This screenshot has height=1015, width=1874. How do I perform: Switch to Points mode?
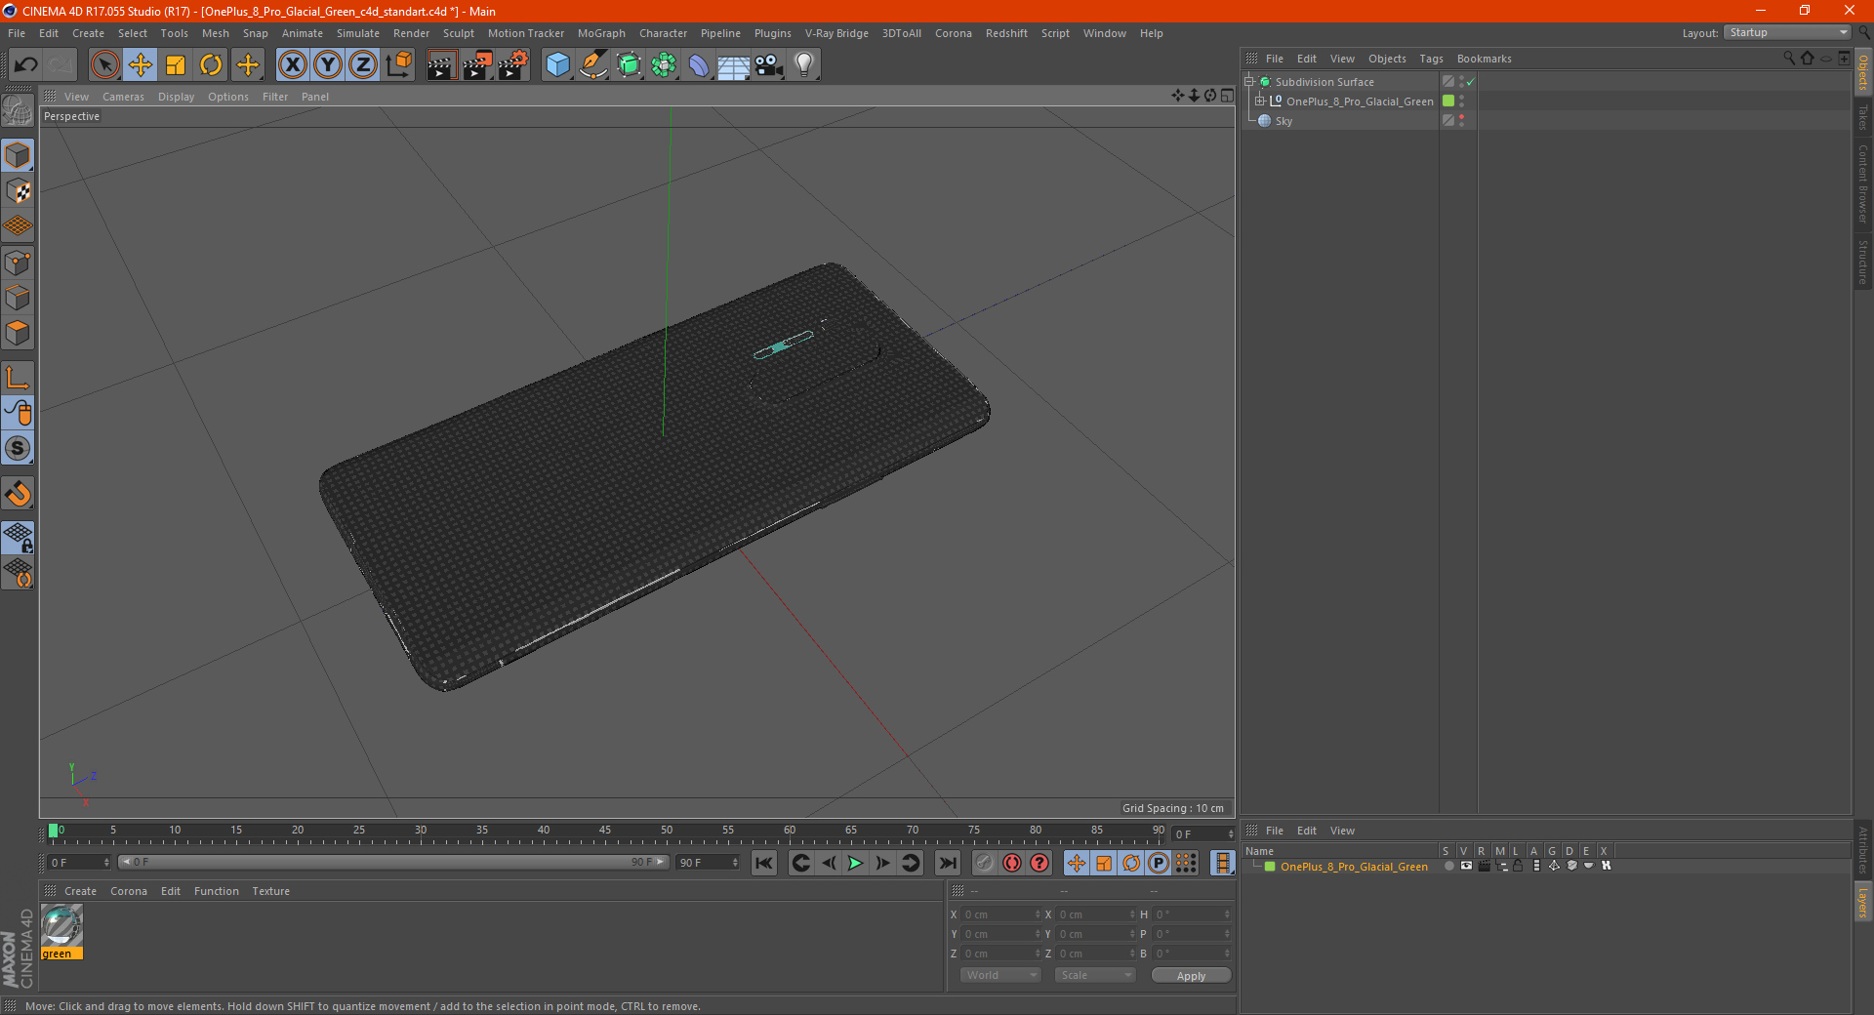pos(18,263)
